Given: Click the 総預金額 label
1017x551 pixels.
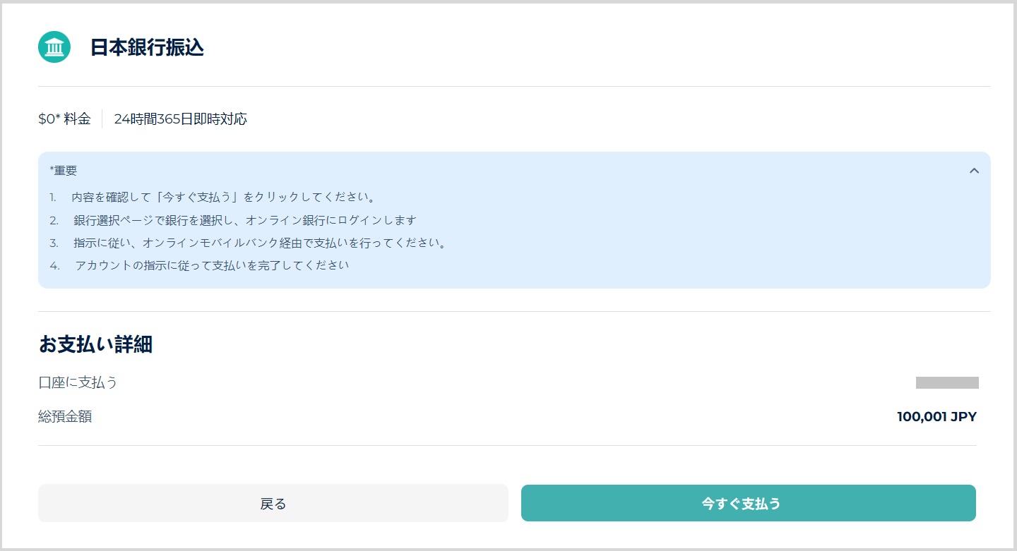Looking at the screenshot, I should coord(65,416).
